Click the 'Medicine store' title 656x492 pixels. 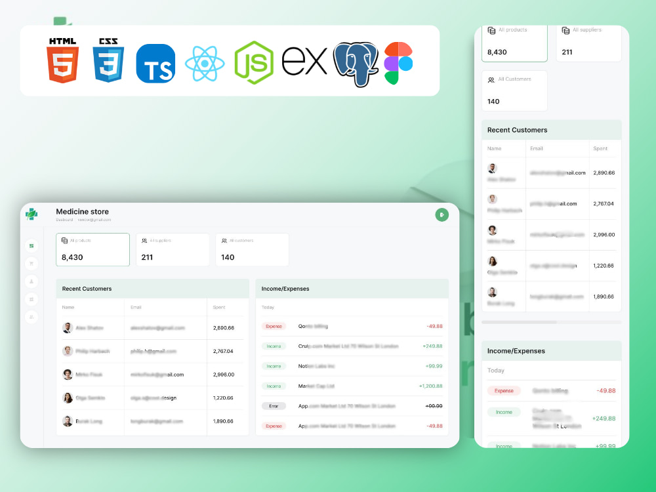click(83, 212)
